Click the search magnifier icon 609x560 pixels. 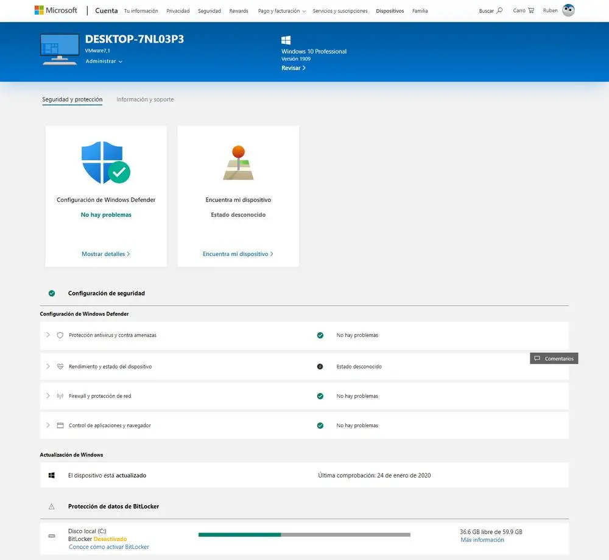click(x=499, y=10)
